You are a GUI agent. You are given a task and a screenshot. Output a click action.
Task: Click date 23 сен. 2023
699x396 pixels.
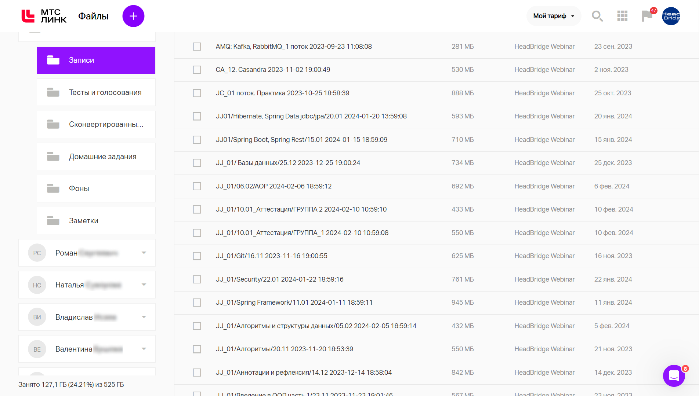613,47
